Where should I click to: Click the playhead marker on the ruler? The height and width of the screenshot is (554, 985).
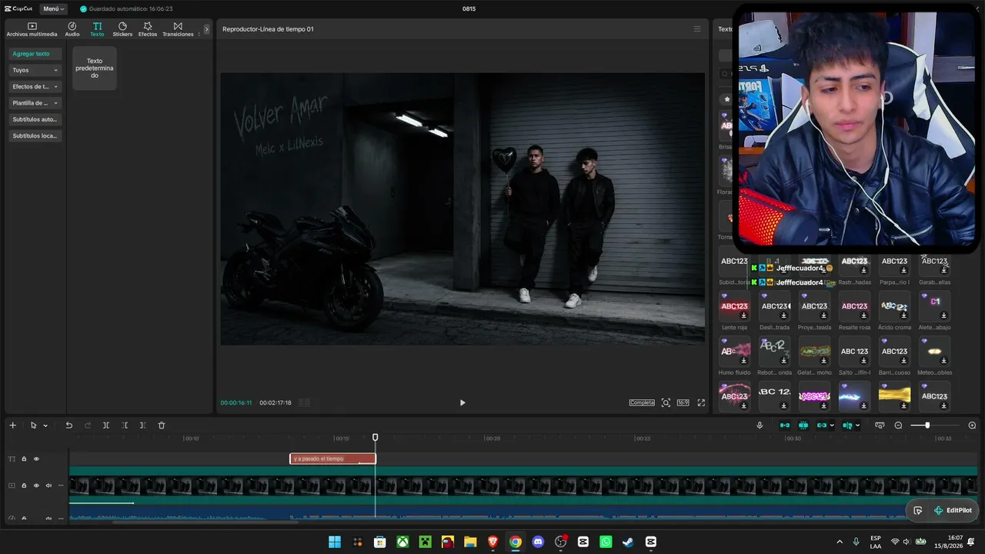(376, 438)
